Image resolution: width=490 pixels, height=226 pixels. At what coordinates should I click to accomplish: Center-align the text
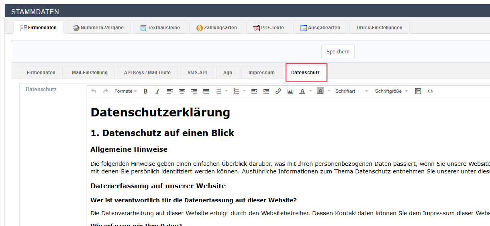(x=182, y=91)
